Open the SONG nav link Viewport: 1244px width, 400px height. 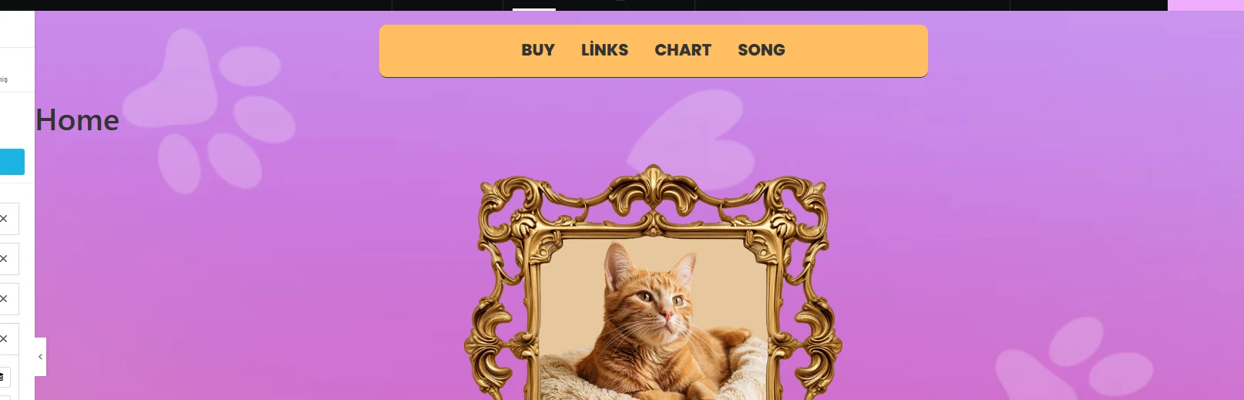[762, 50]
